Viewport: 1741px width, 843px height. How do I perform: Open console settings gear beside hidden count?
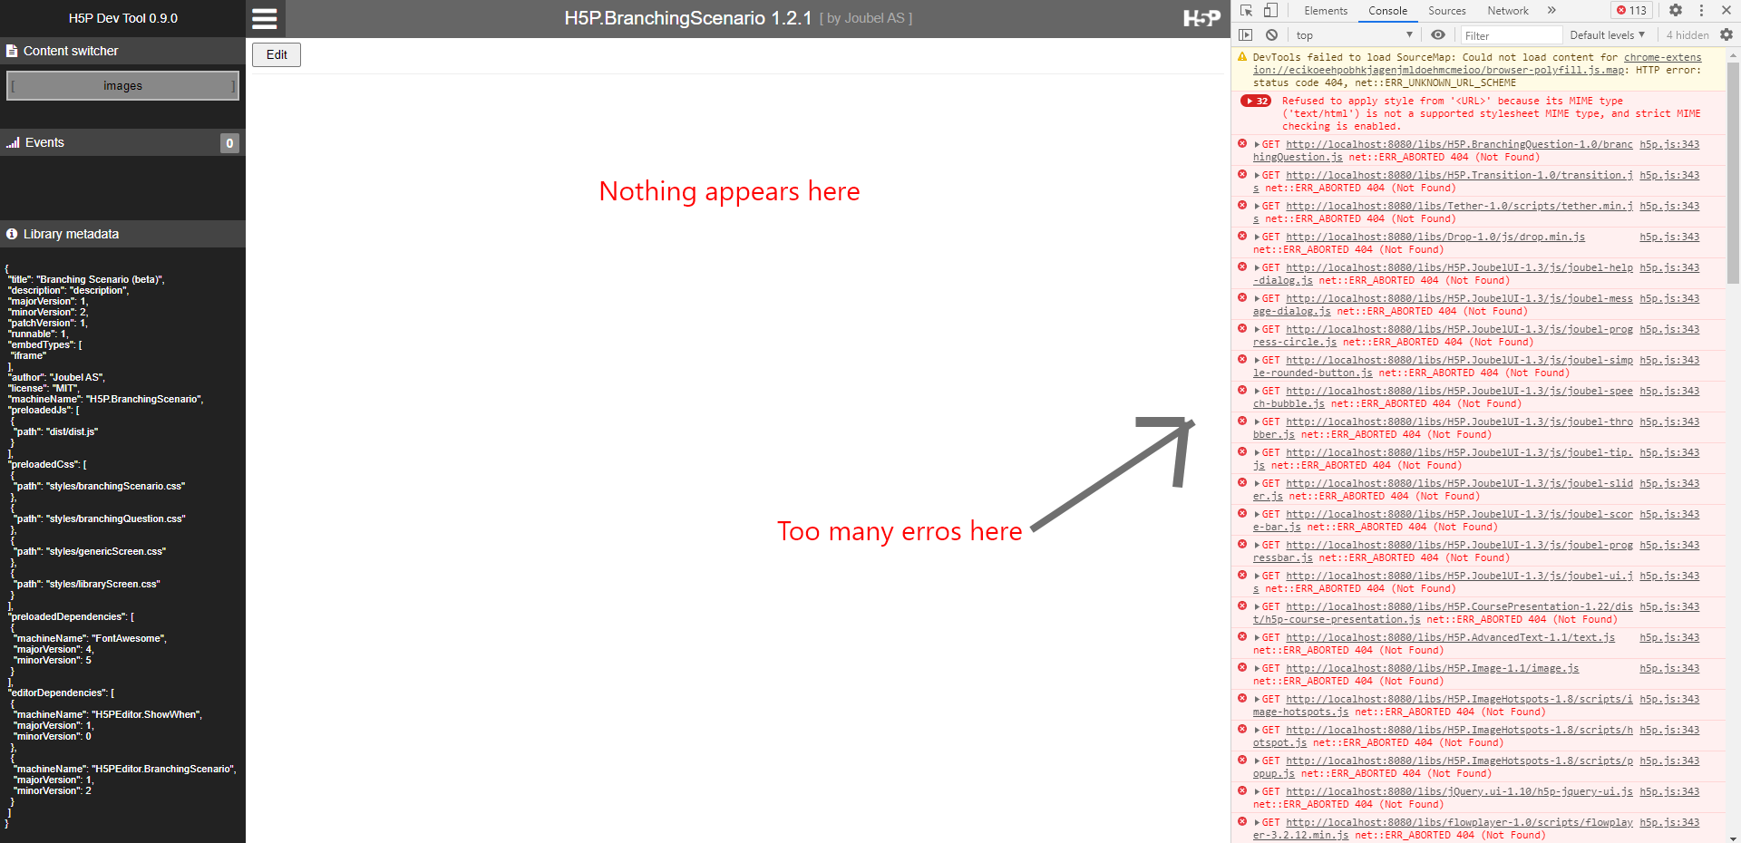coord(1726,34)
